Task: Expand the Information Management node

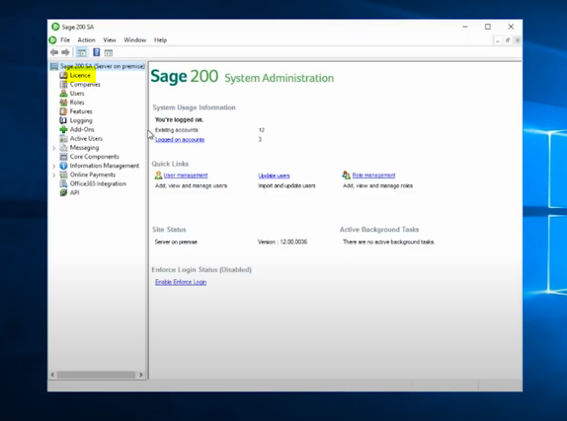Action: (54, 166)
